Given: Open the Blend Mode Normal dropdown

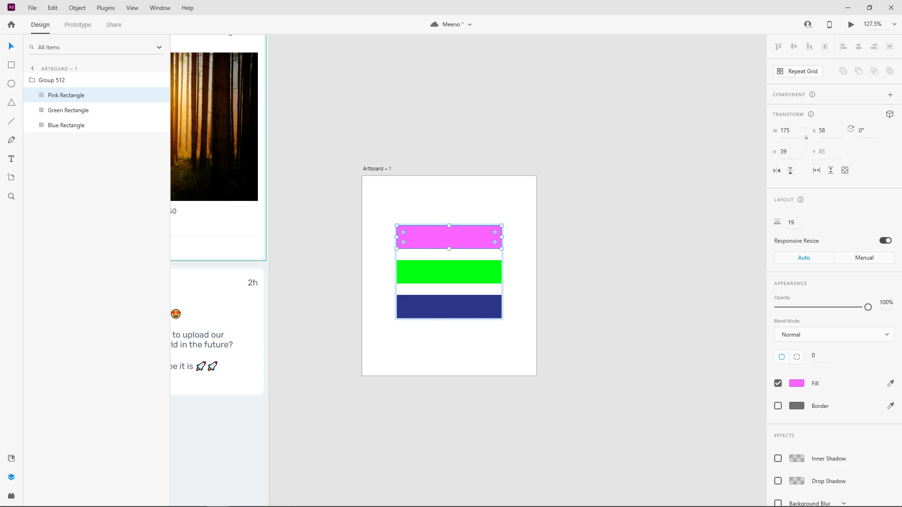Looking at the screenshot, I should pos(834,334).
